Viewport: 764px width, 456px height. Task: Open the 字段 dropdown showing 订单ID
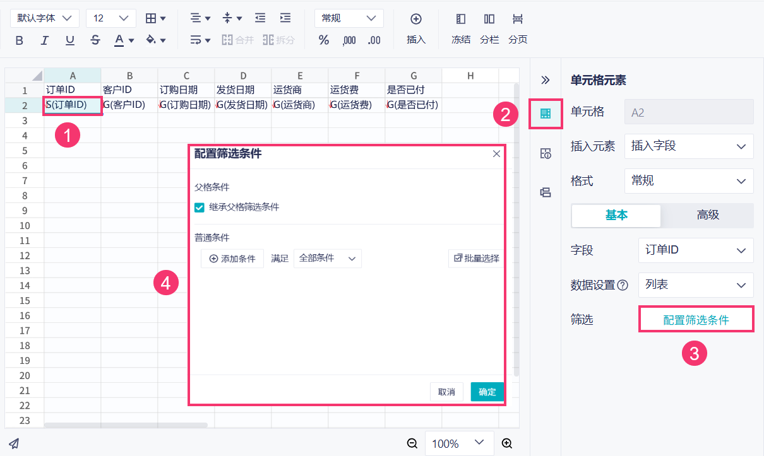[696, 250]
